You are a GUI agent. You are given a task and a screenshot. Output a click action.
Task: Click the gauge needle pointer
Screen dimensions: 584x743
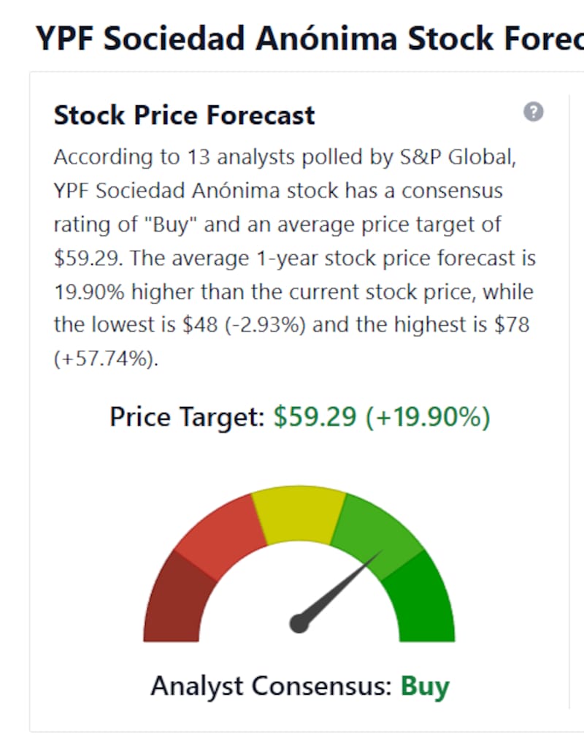pyautogui.click(x=339, y=589)
